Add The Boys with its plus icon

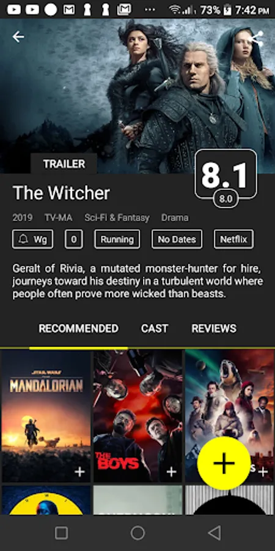click(x=171, y=471)
